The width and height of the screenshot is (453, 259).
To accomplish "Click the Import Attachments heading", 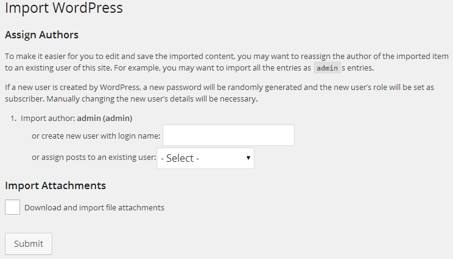I will (55, 185).
